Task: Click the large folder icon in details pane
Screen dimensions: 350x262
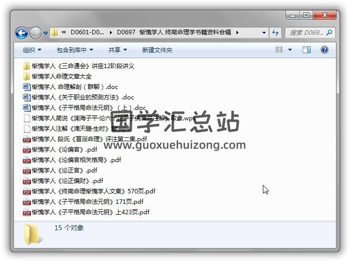Action: pyautogui.click(x=33, y=234)
